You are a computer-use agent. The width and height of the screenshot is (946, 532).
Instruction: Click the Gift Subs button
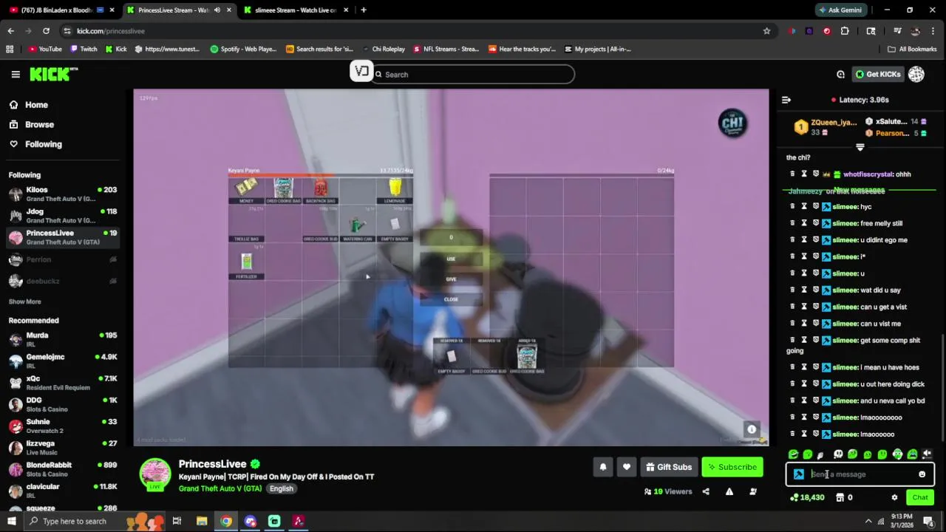click(x=668, y=467)
